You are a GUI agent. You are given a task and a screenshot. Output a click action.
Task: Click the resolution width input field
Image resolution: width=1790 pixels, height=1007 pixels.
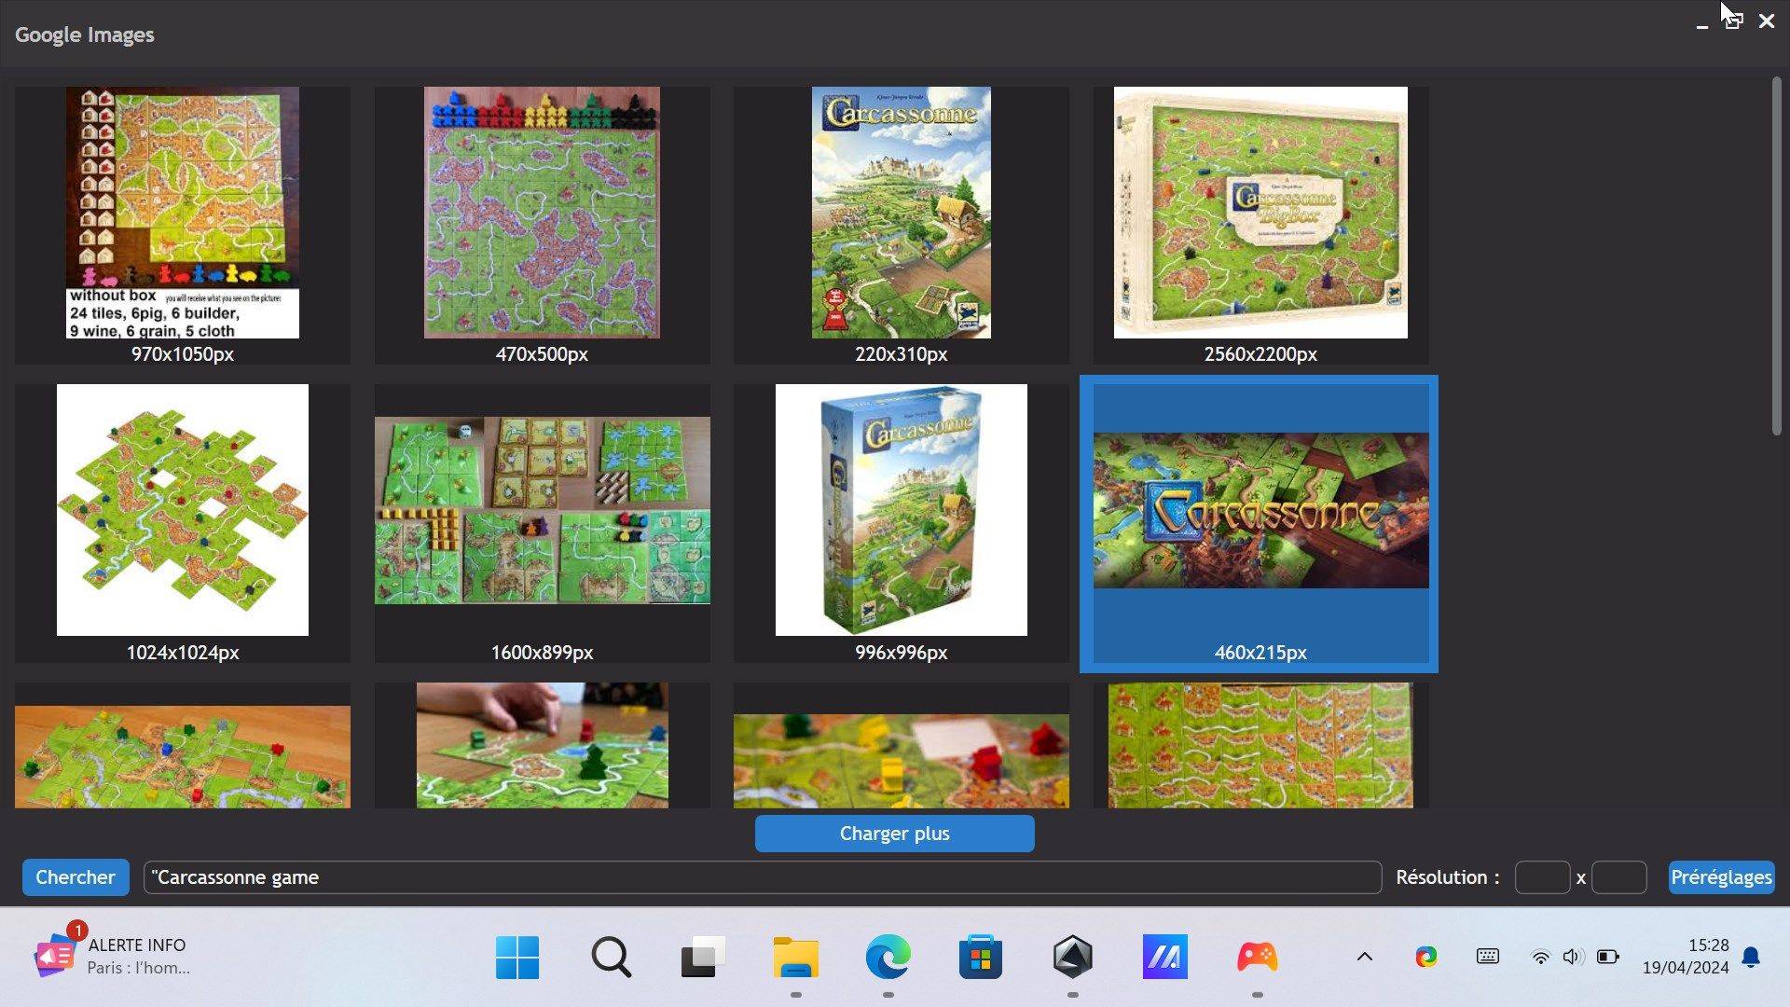coord(1543,877)
